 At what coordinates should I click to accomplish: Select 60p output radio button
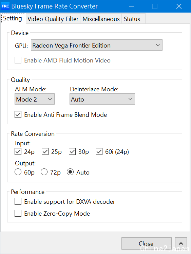[x=18, y=172]
